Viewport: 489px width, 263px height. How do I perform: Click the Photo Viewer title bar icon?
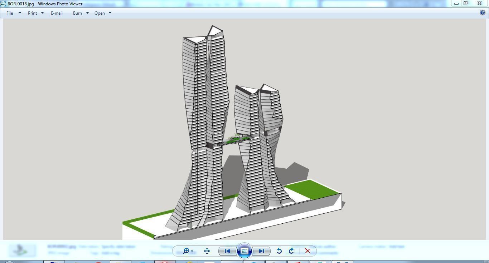(3, 4)
